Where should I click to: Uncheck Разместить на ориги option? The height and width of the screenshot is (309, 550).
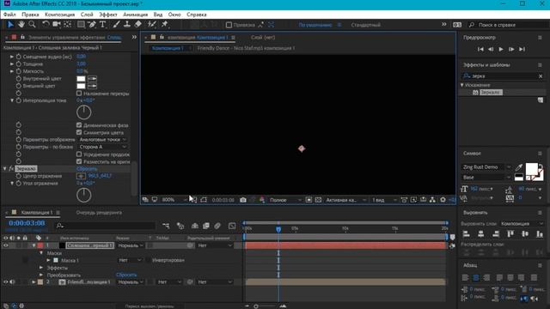(79, 161)
